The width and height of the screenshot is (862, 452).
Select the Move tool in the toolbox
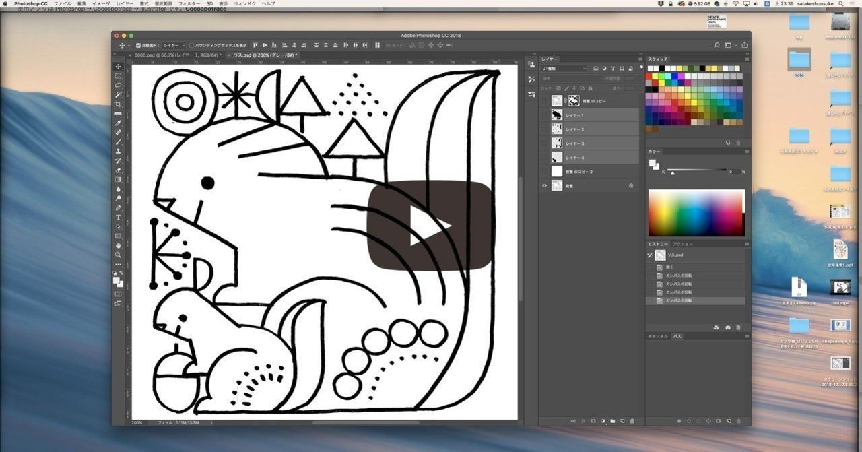point(119,67)
